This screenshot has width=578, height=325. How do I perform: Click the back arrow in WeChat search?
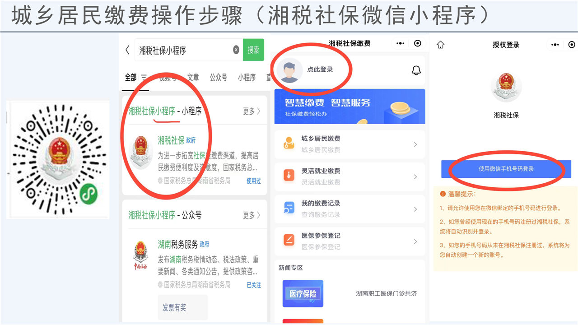click(x=128, y=50)
